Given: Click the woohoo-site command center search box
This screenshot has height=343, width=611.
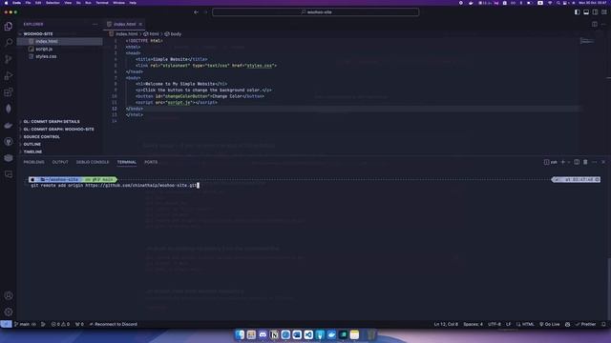Looking at the screenshot, I should coord(316,12).
